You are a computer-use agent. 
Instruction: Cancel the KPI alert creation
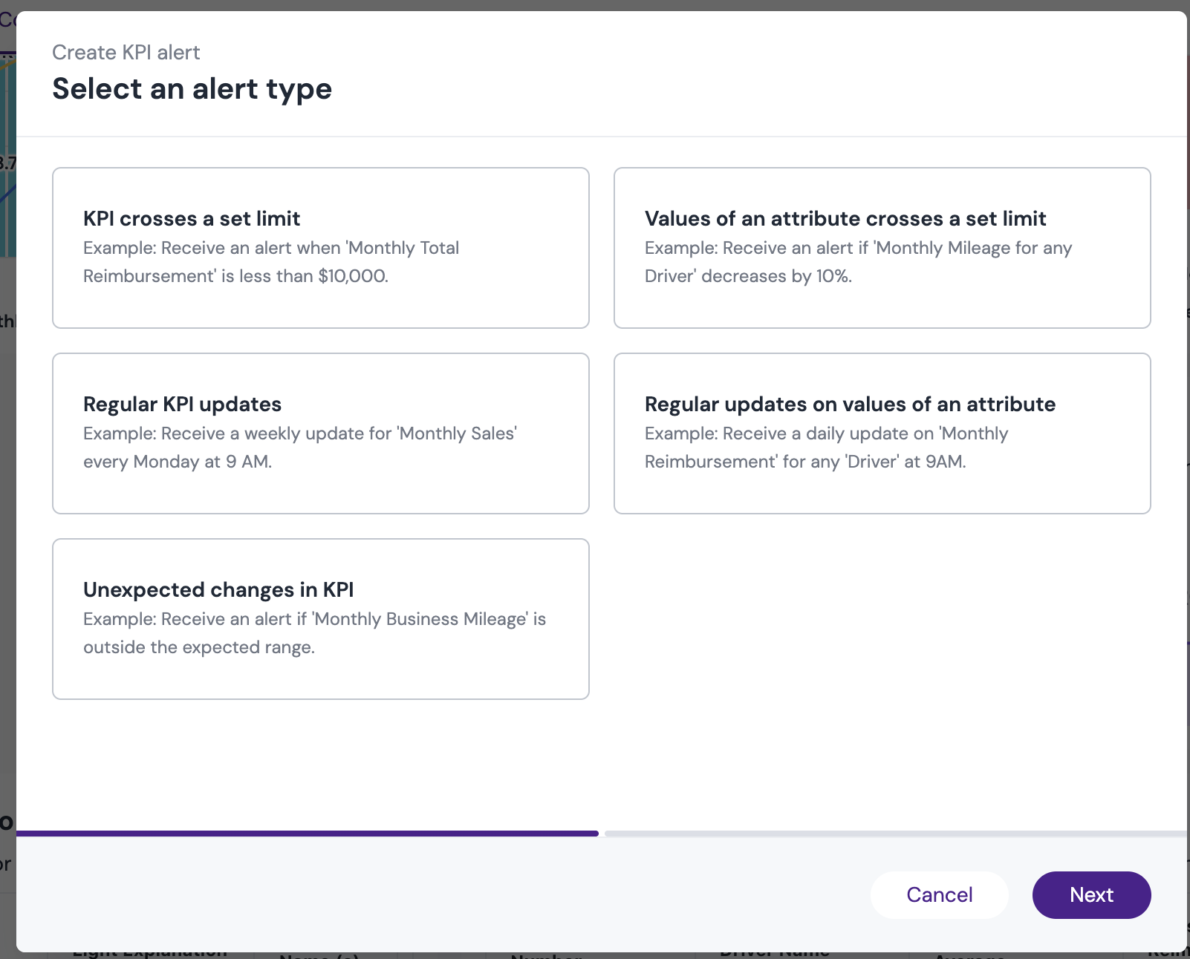click(940, 895)
